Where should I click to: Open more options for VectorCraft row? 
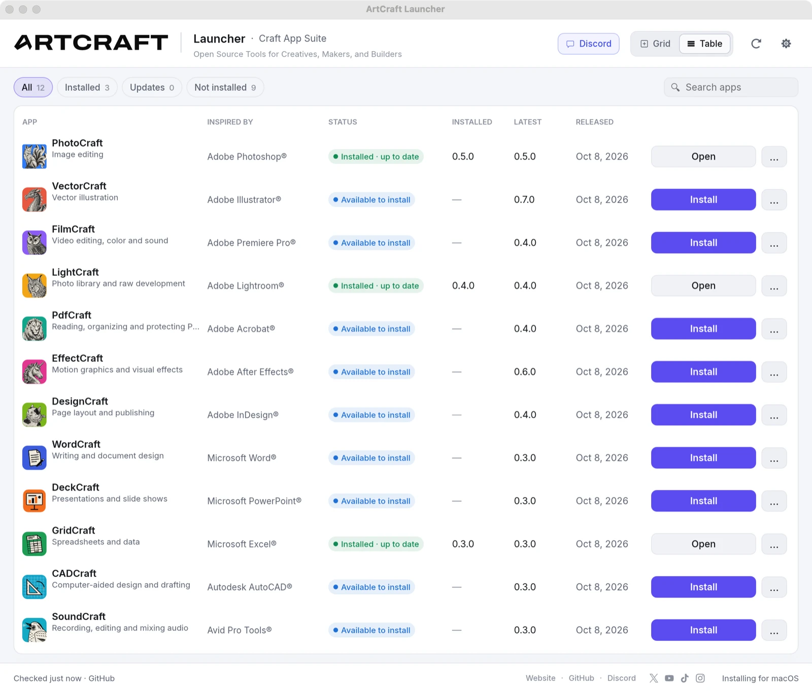(x=774, y=200)
